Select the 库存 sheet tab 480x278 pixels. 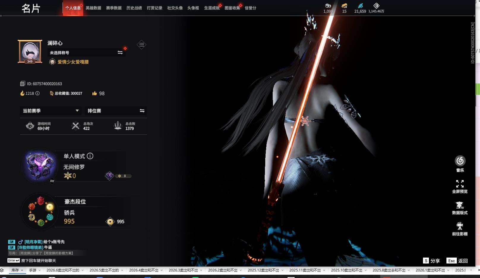[x=15, y=270]
